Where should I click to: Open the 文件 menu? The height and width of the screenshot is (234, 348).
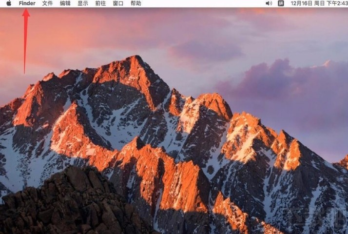click(47, 3)
